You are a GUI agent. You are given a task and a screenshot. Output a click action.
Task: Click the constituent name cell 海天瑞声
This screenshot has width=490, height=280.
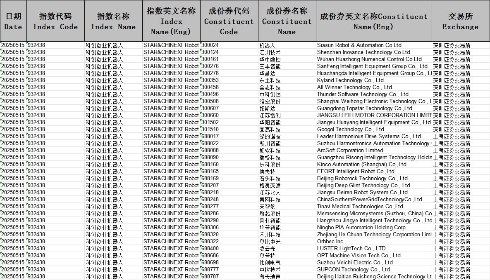click(x=287, y=277)
